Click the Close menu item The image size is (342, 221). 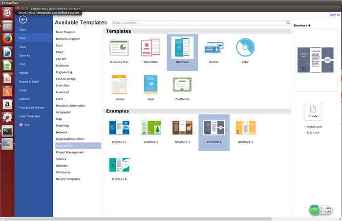click(x=23, y=90)
